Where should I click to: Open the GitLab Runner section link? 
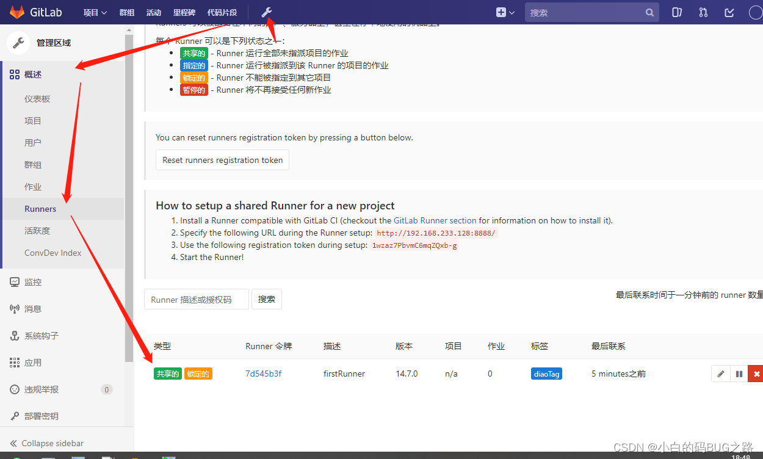[434, 220]
